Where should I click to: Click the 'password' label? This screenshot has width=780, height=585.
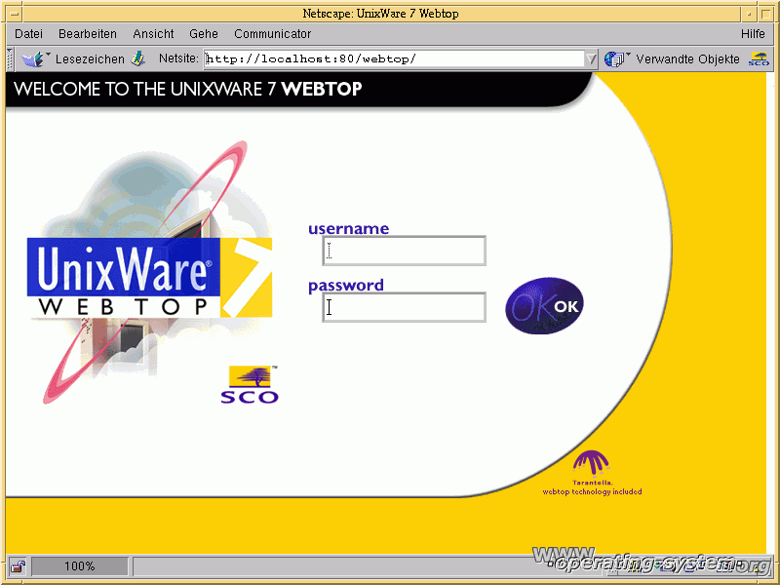346,286
